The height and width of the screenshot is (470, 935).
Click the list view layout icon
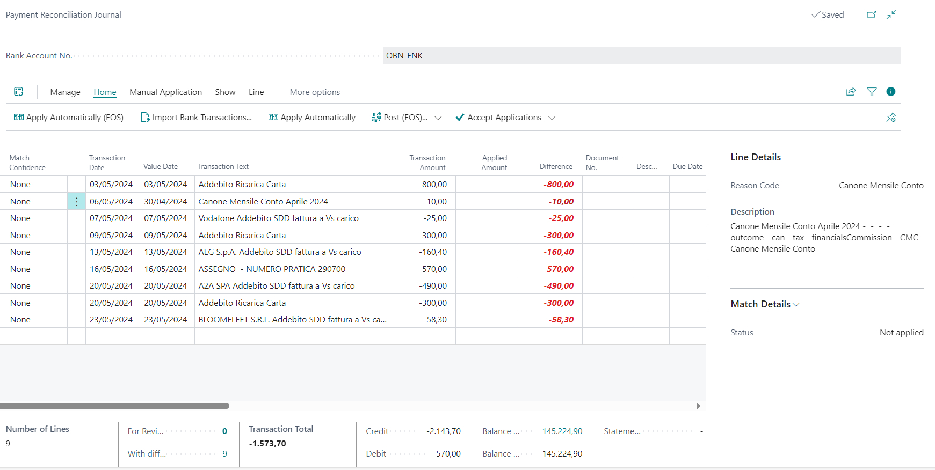(x=19, y=92)
